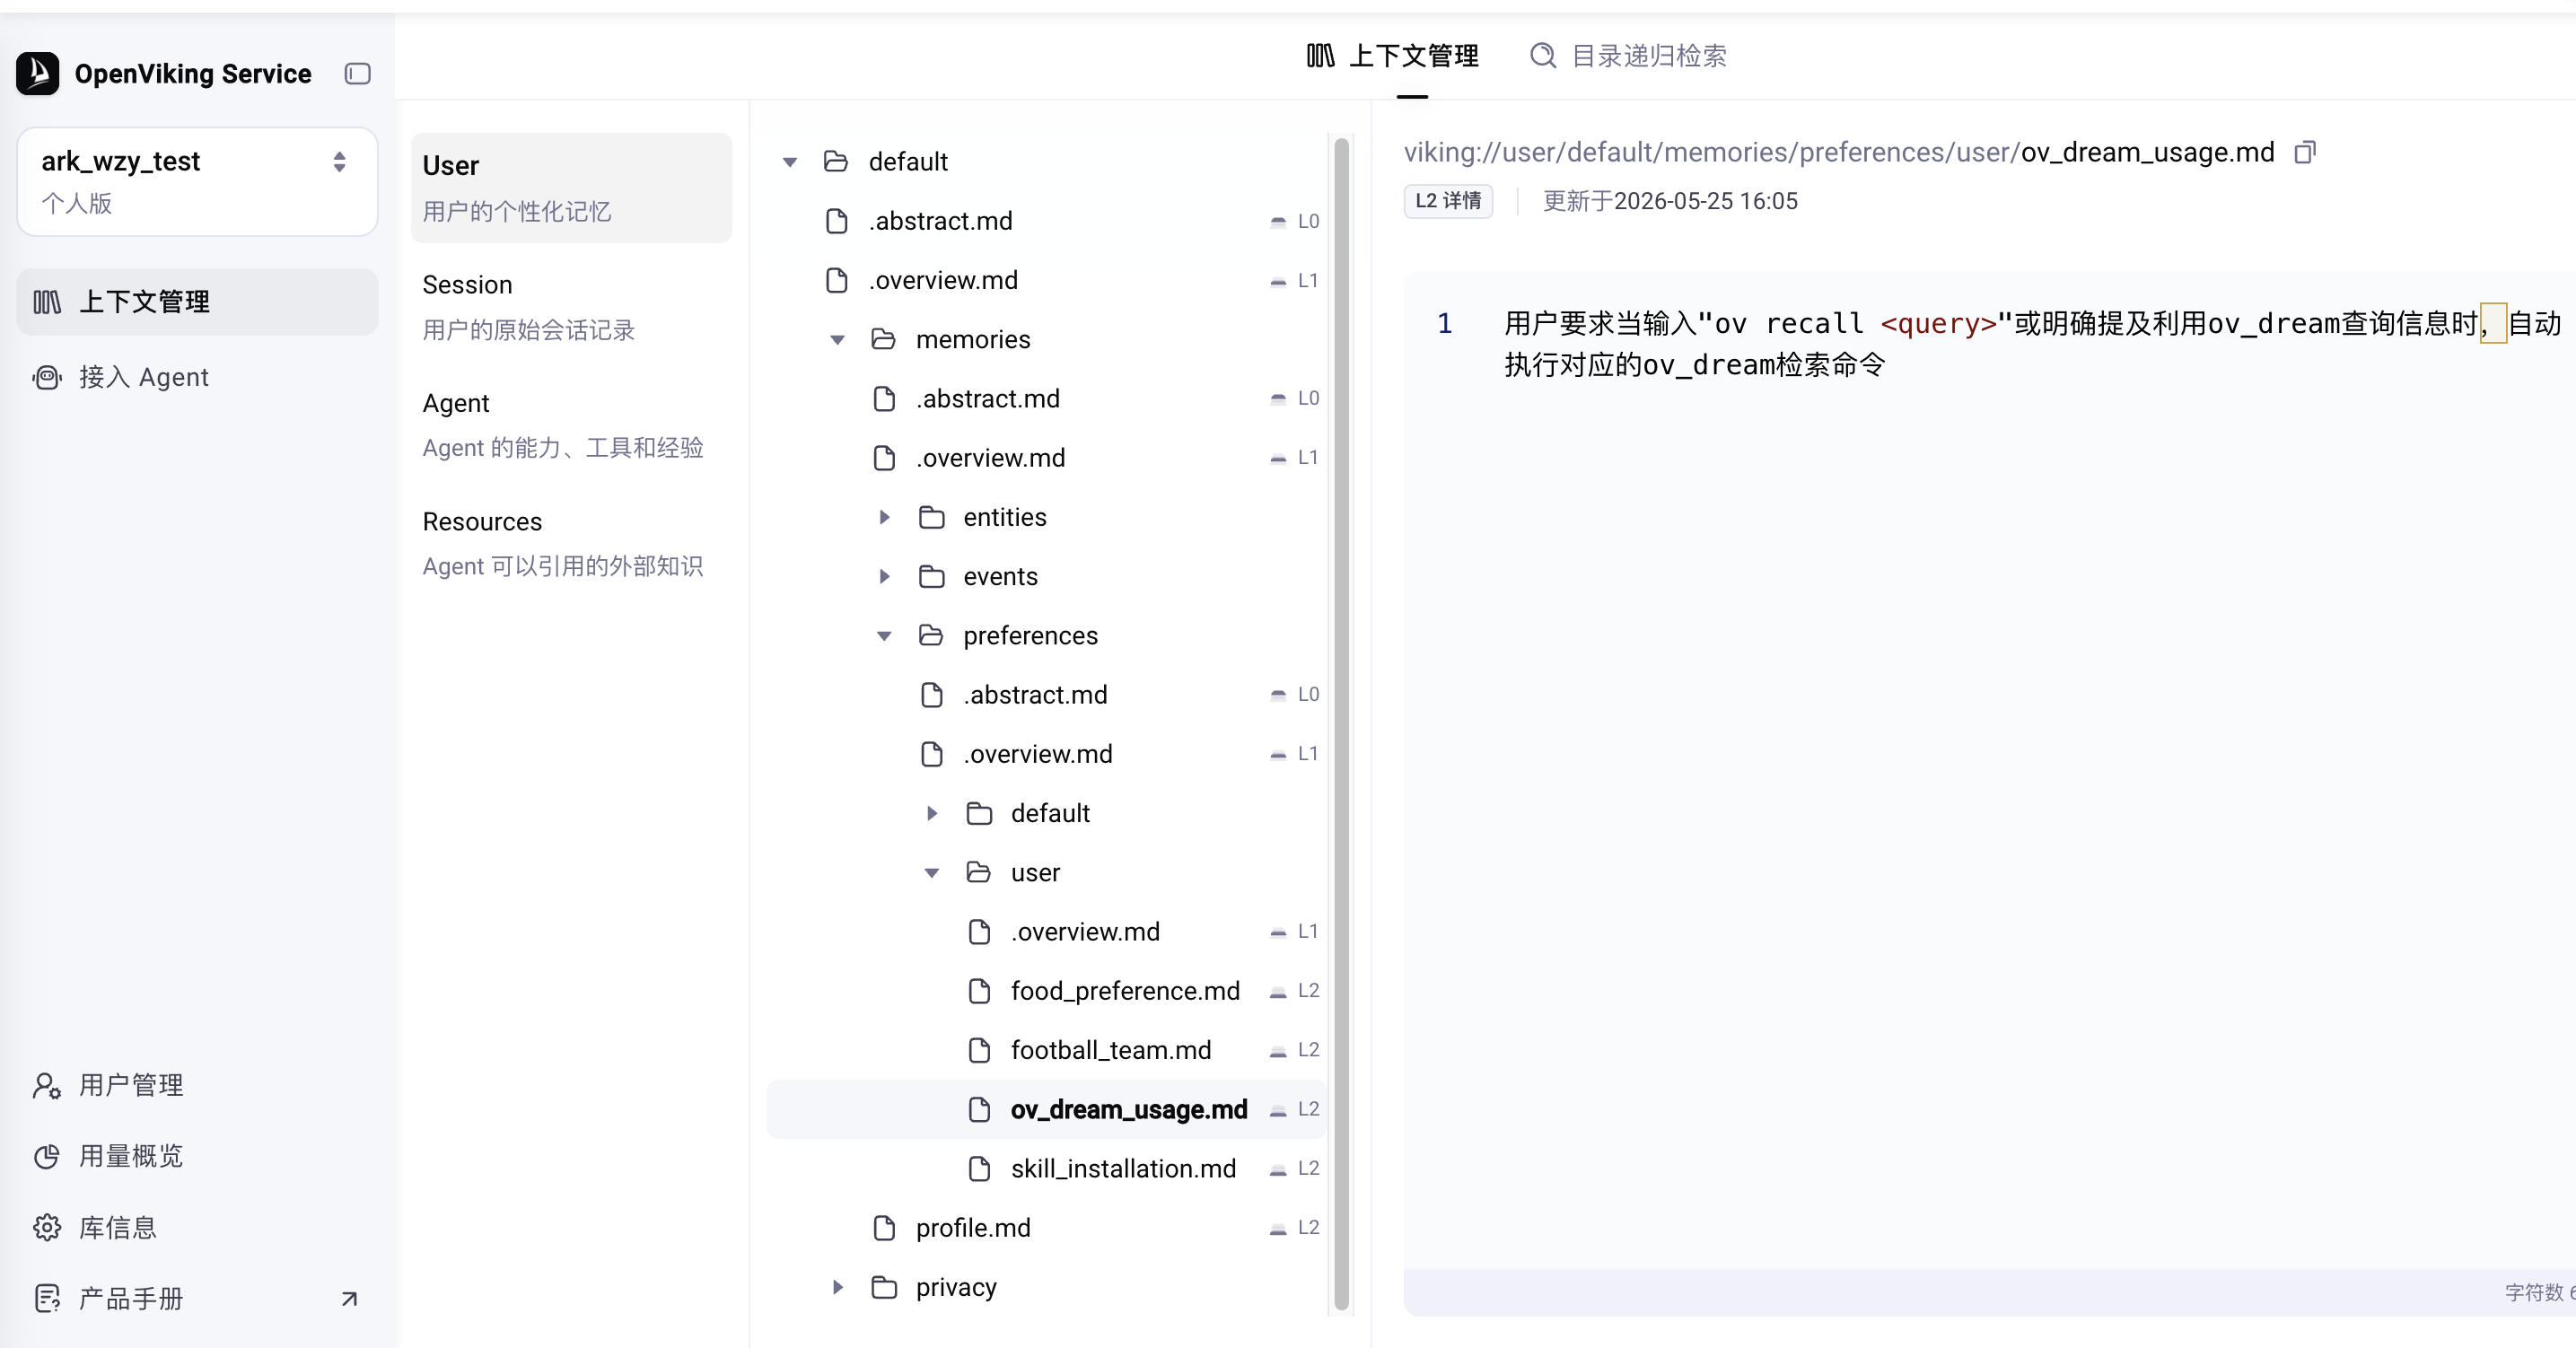The height and width of the screenshot is (1348, 2576).
Task: Expand the entities folder arrow
Action: click(885, 517)
